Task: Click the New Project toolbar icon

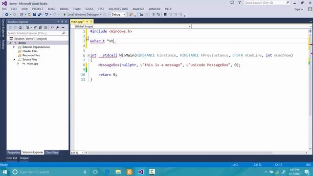Action: click(22, 15)
